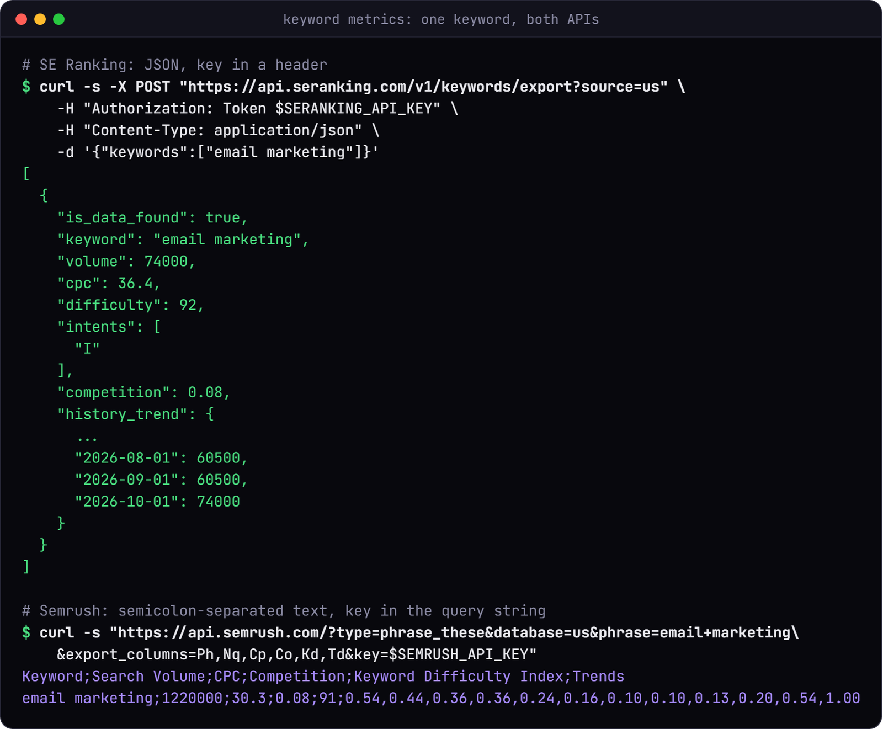The image size is (883, 729).
Task: Click the '"2026-10-01": 74000' trend entry
Action: [x=157, y=501]
